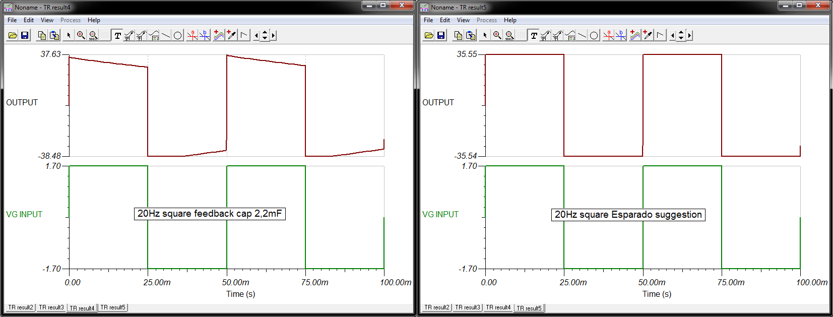Eyedropper add-curve icon in TR result5
The width and height of the screenshot is (833, 317).
648,35
